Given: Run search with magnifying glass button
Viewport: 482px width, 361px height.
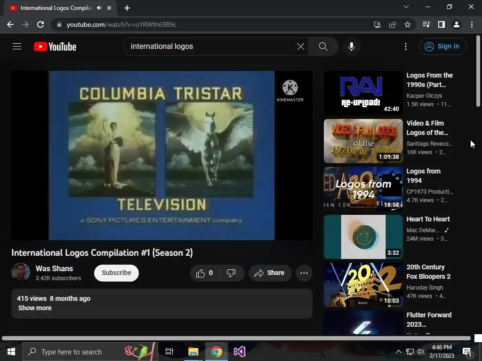Looking at the screenshot, I should pos(323,47).
